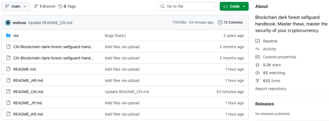The height and width of the screenshot is (121, 329).
Task: Focus the Go to file search field
Action: 186,6
